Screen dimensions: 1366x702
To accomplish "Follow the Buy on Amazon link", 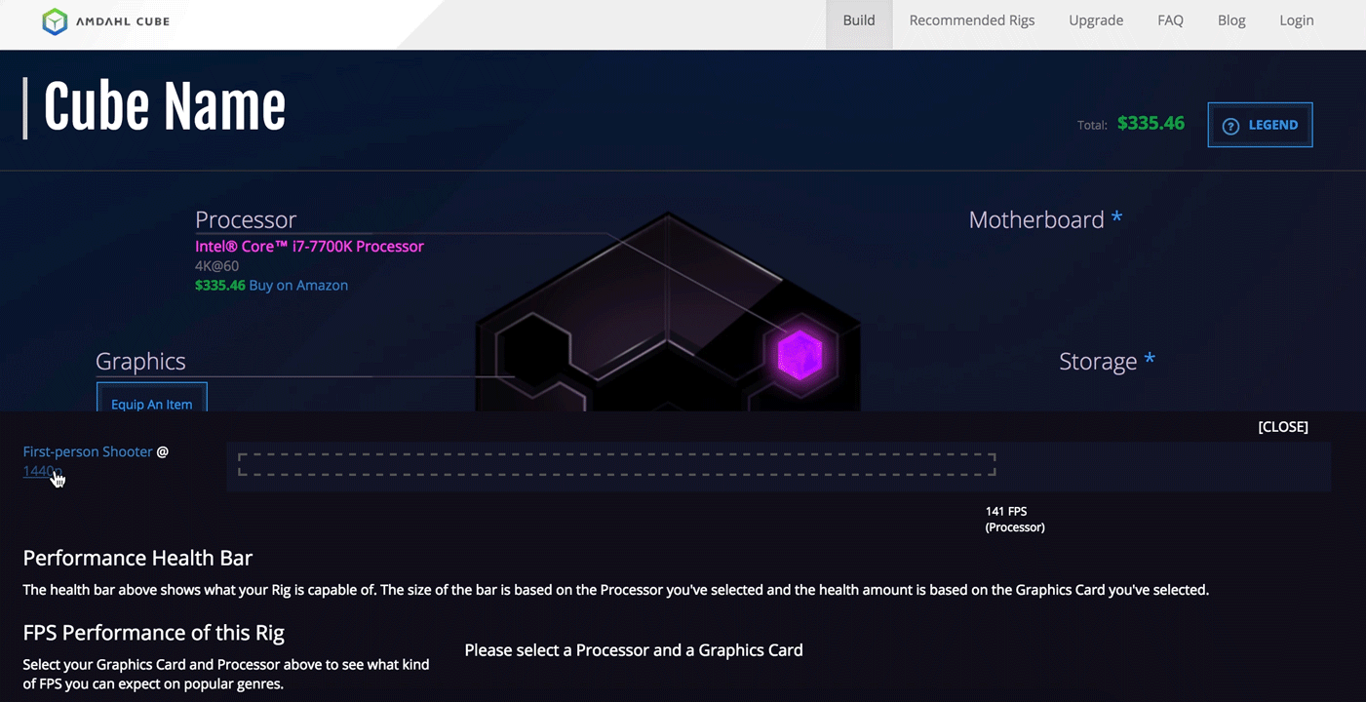I will 298,286.
